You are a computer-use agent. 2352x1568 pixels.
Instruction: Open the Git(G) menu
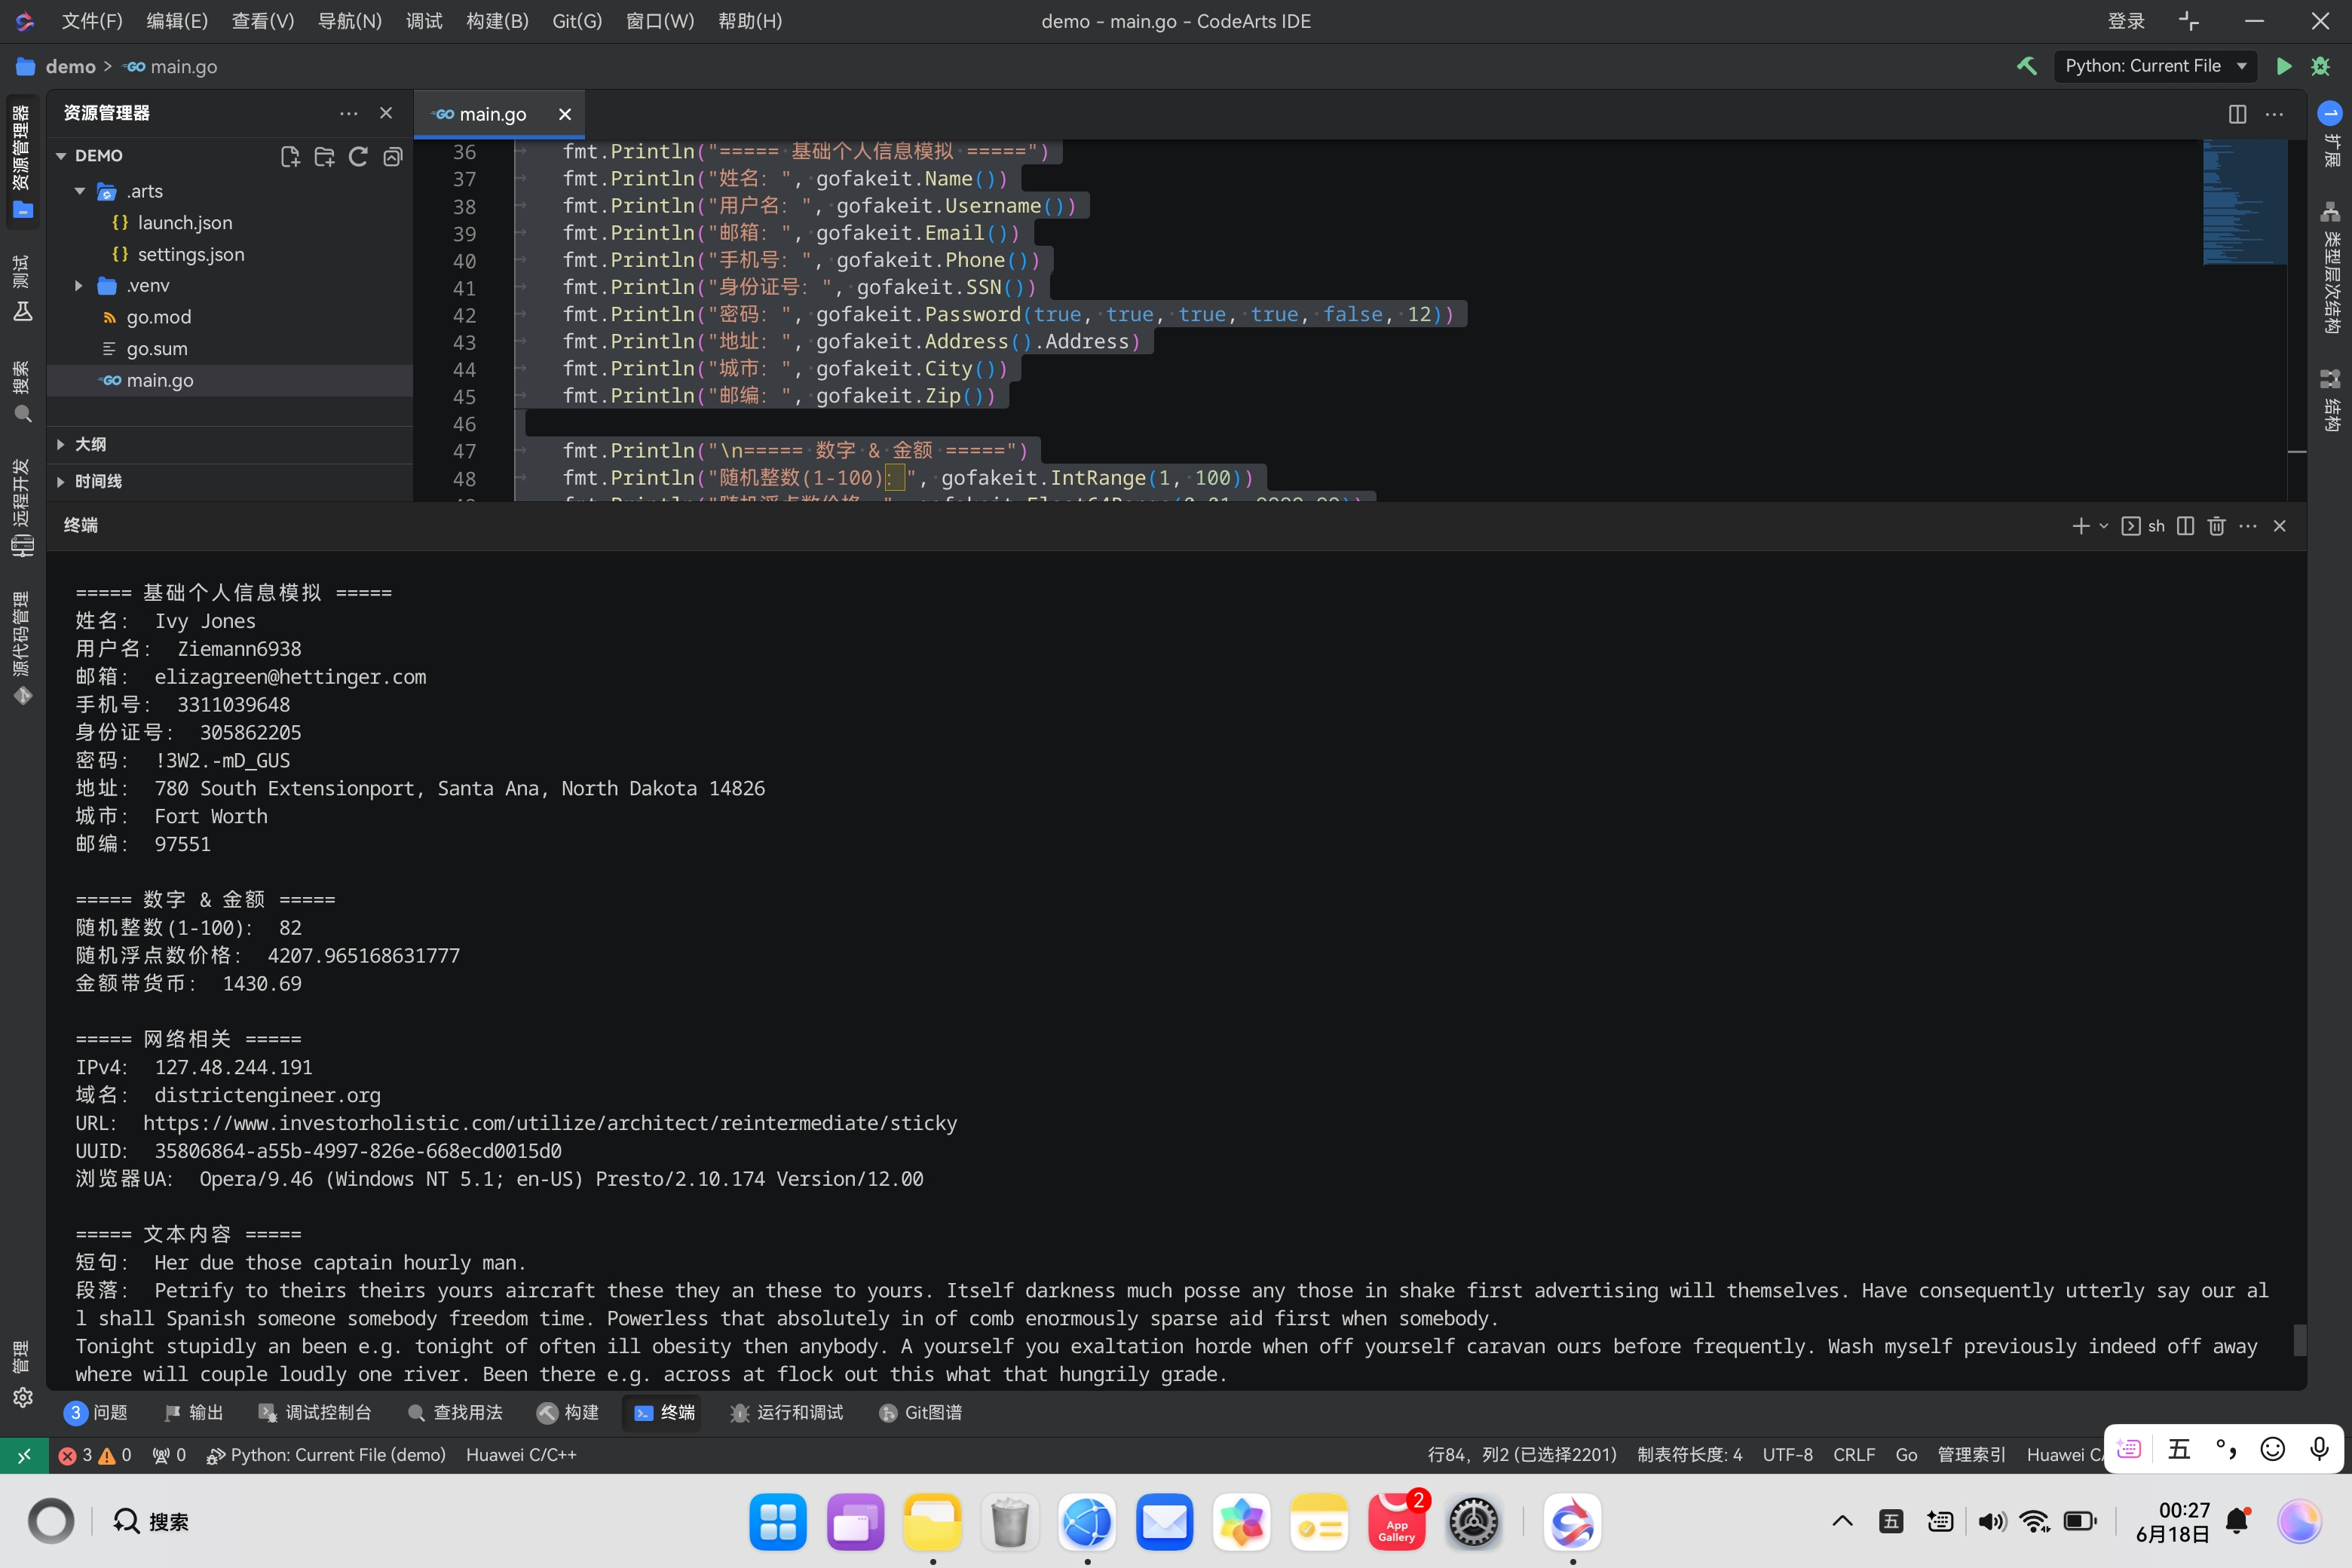(577, 21)
